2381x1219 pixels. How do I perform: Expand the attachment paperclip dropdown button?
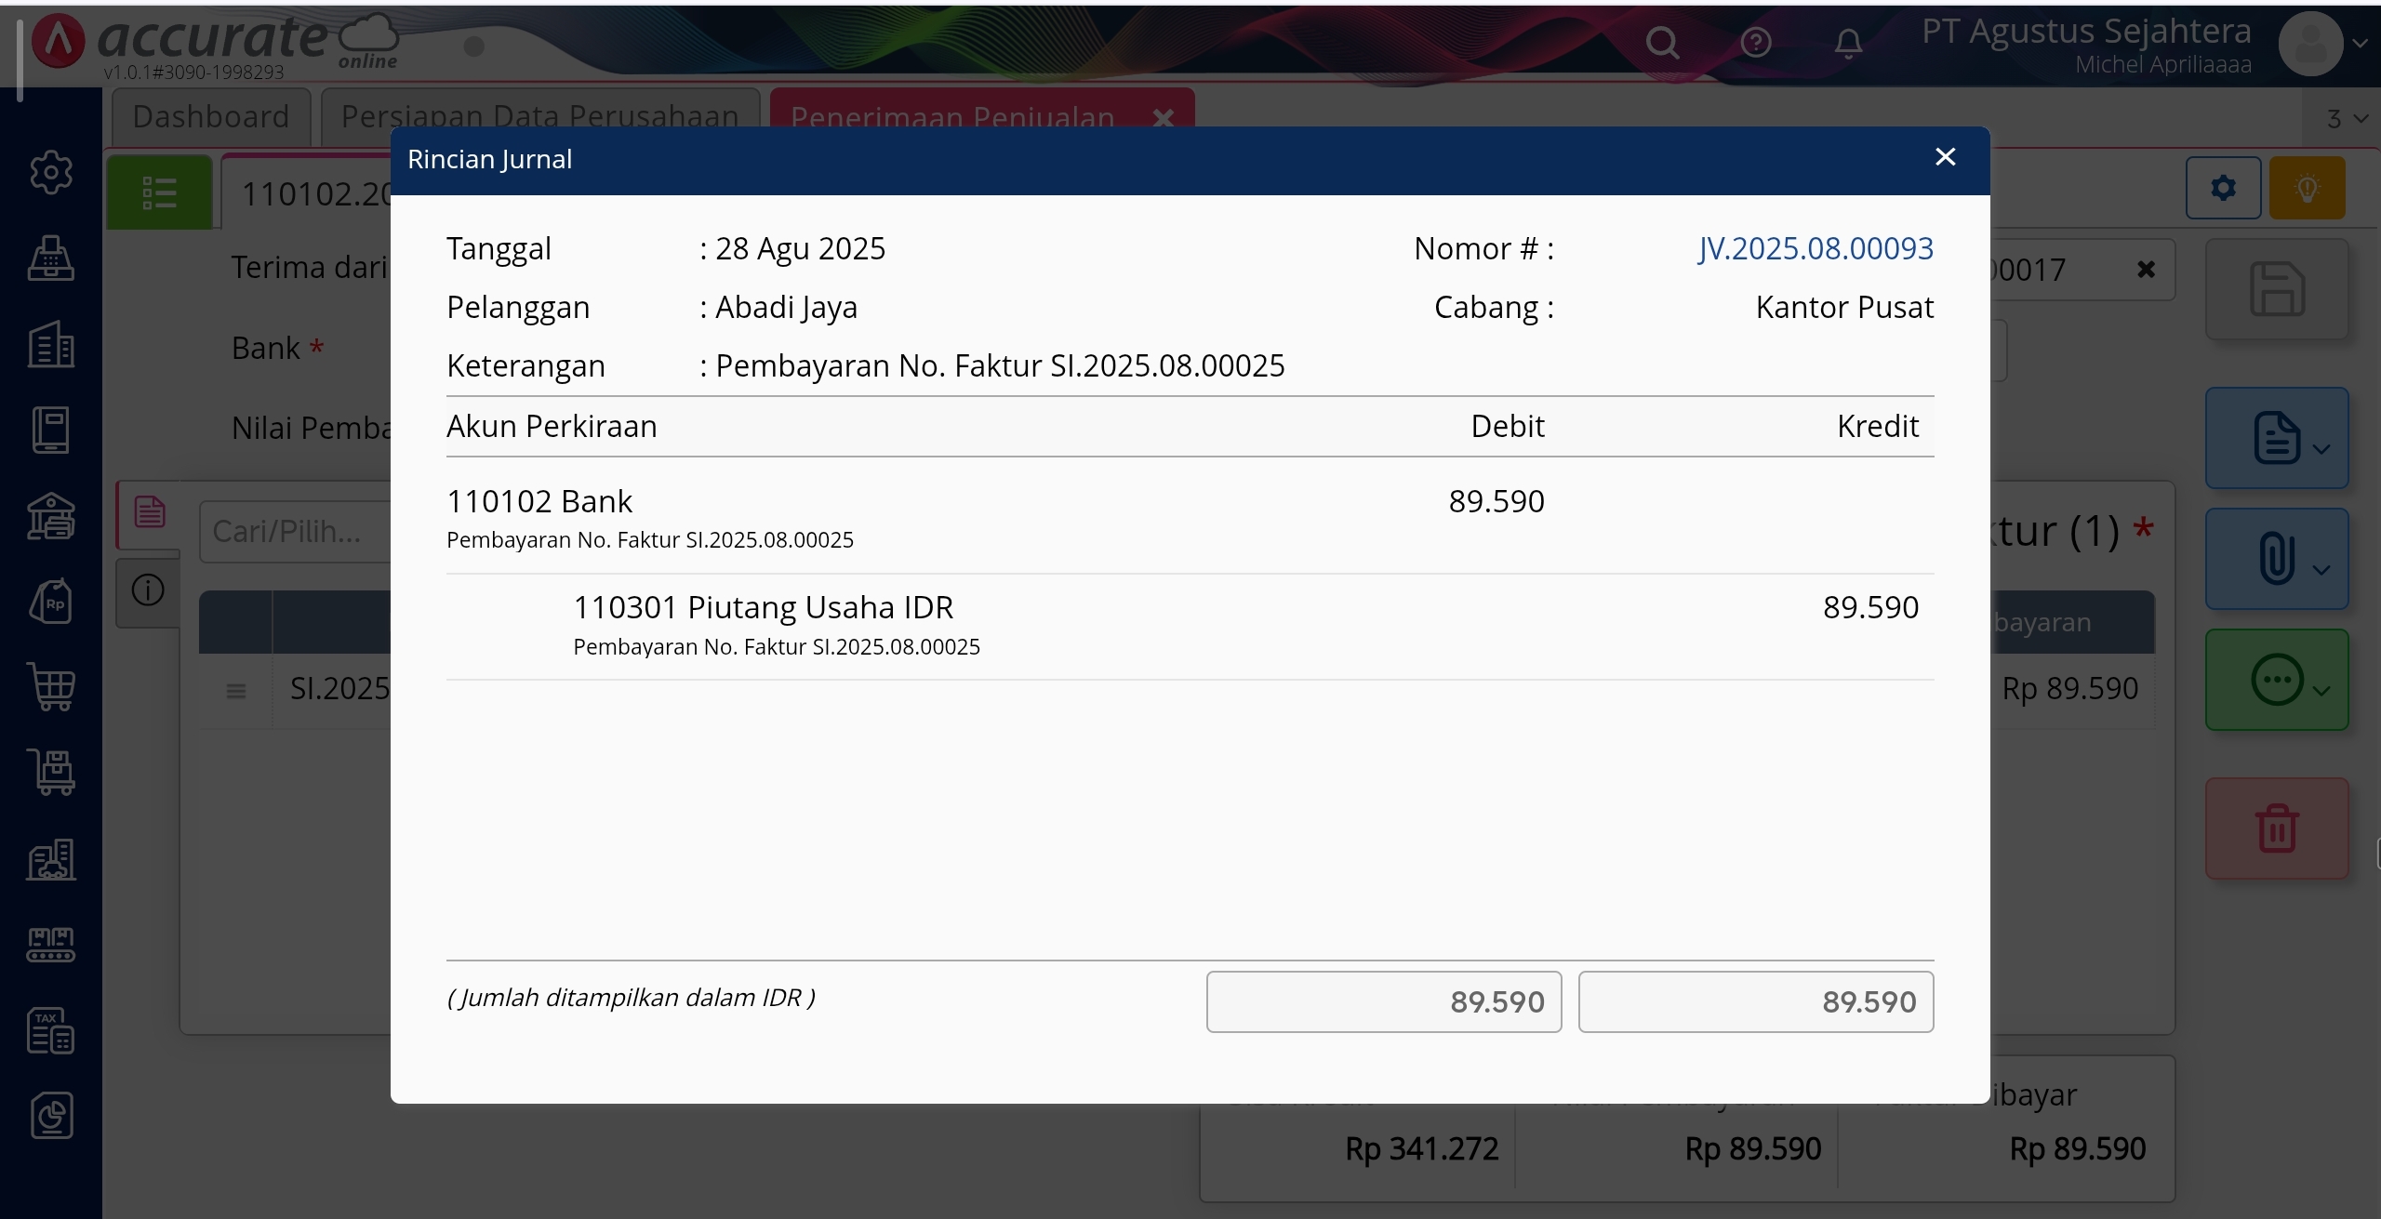pos(2277,559)
